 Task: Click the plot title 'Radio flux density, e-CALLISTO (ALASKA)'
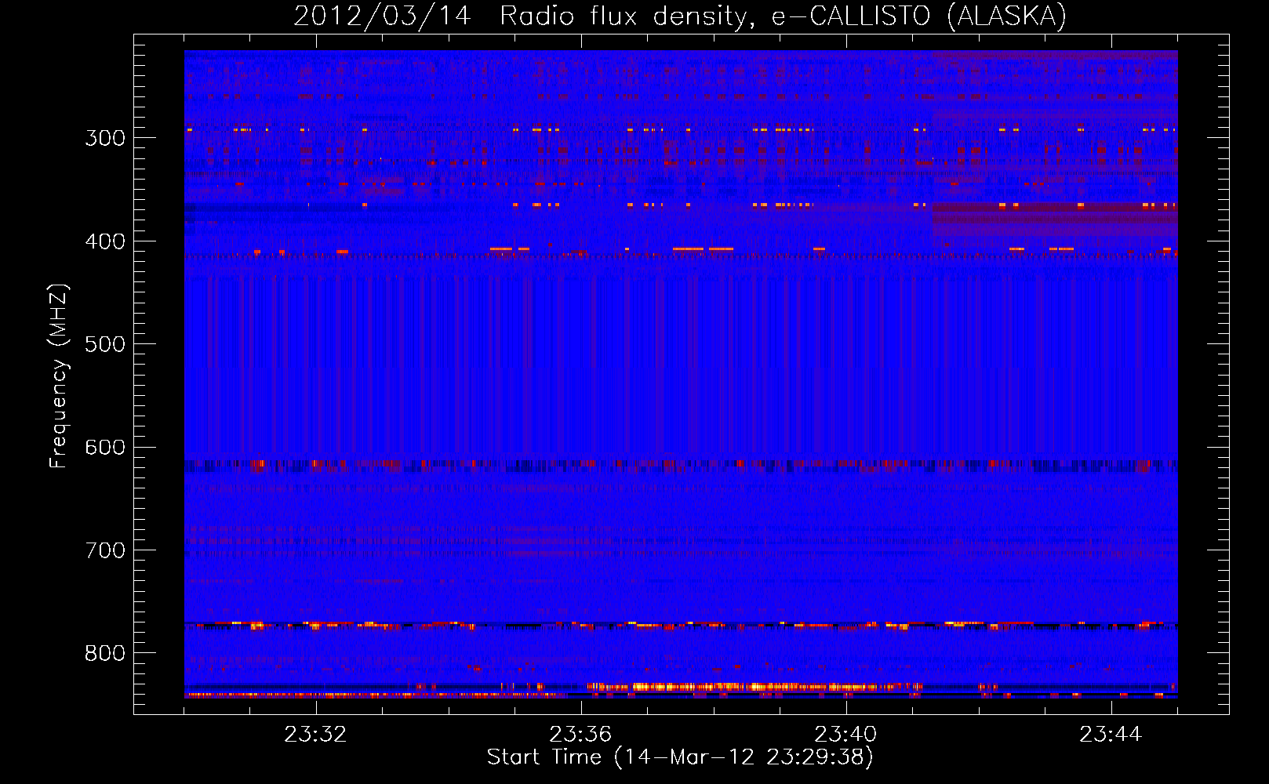783,16
